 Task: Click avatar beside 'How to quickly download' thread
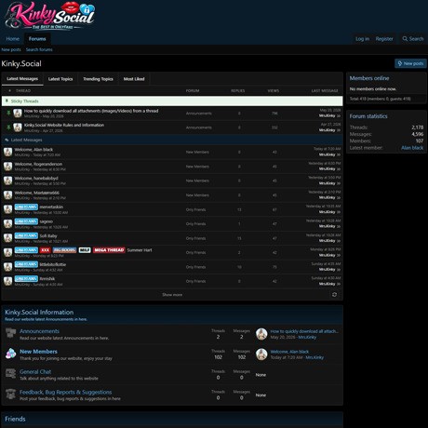tap(18, 114)
